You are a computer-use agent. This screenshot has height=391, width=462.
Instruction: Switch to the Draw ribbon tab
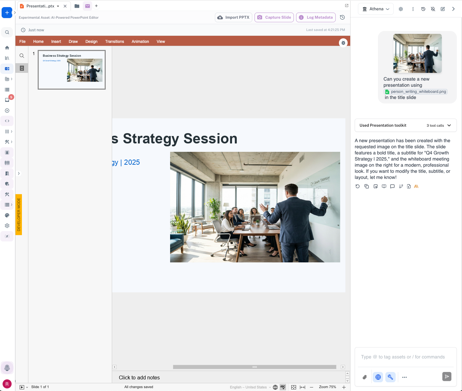tap(73, 42)
